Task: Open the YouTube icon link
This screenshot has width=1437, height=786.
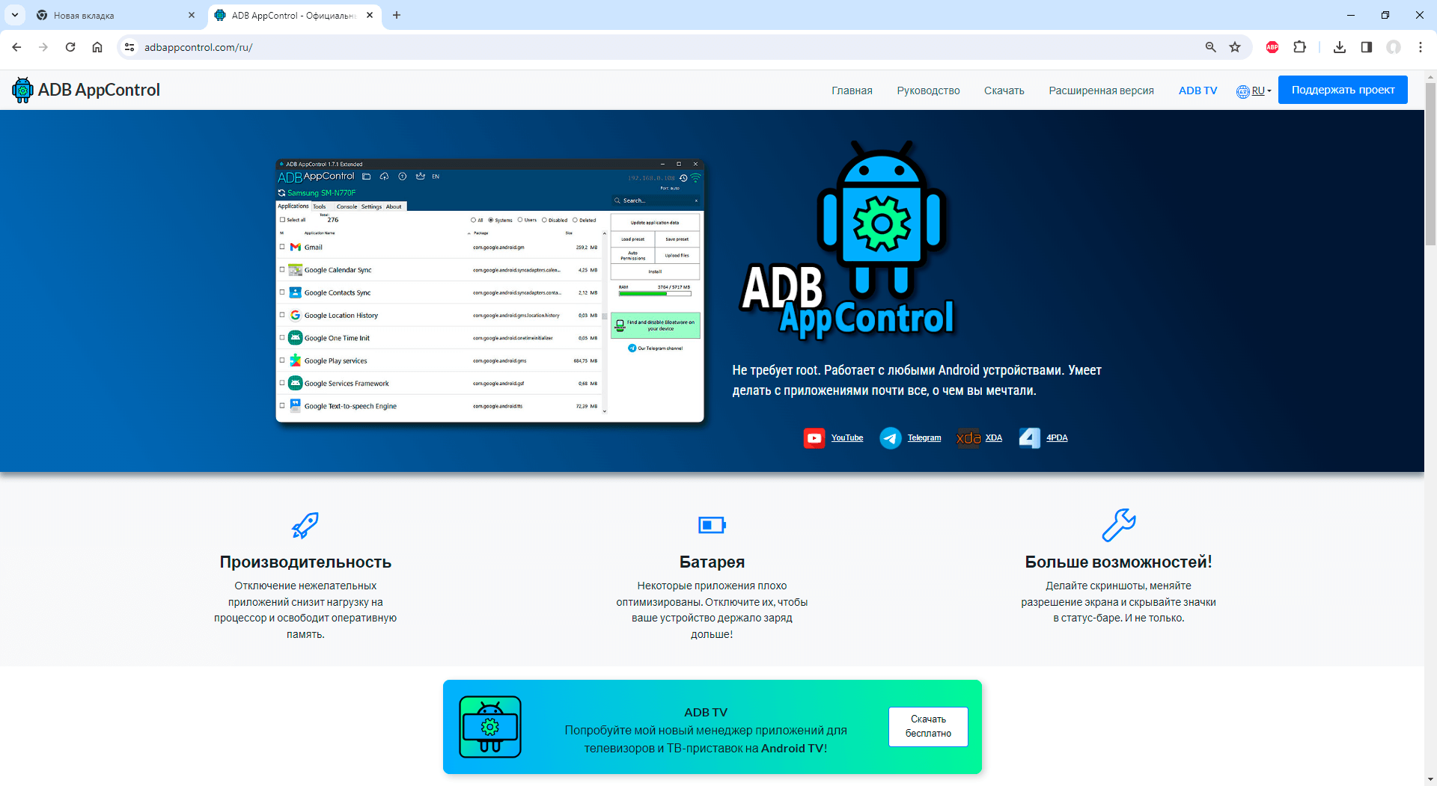Action: click(x=814, y=438)
